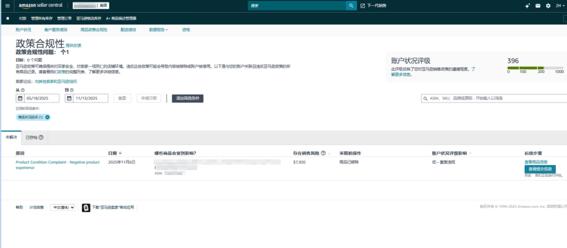The height and width of the screenshot is (248, 567).
Task: Open the 向其他卖家和亚马逊询问 forum link
Action: tap(56, 82)
